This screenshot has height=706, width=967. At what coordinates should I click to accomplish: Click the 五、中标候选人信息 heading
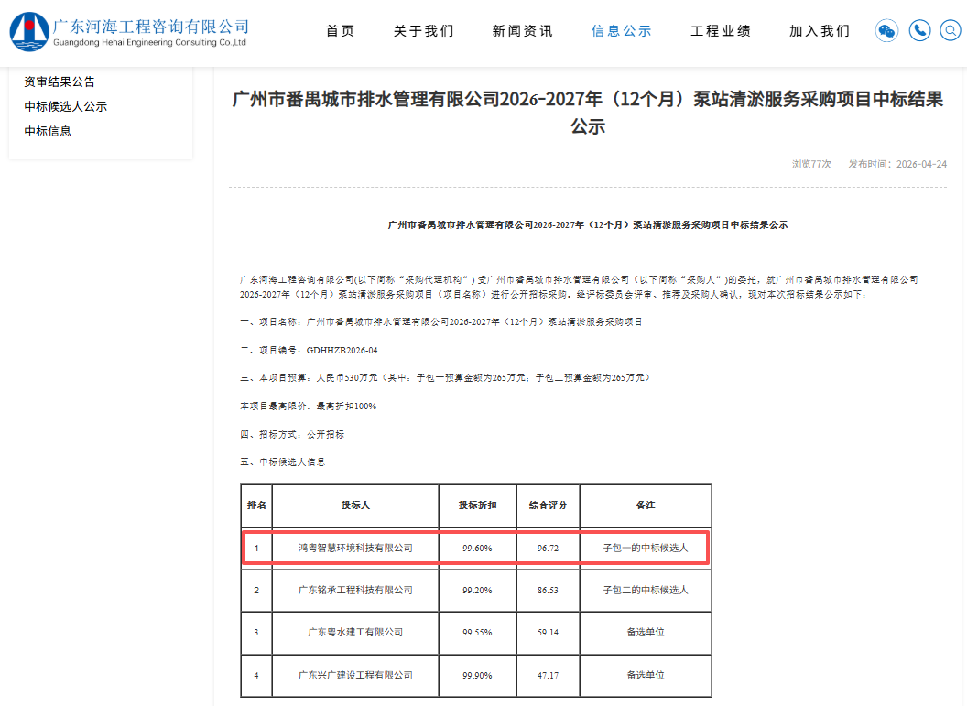click(x=282, y=462)
